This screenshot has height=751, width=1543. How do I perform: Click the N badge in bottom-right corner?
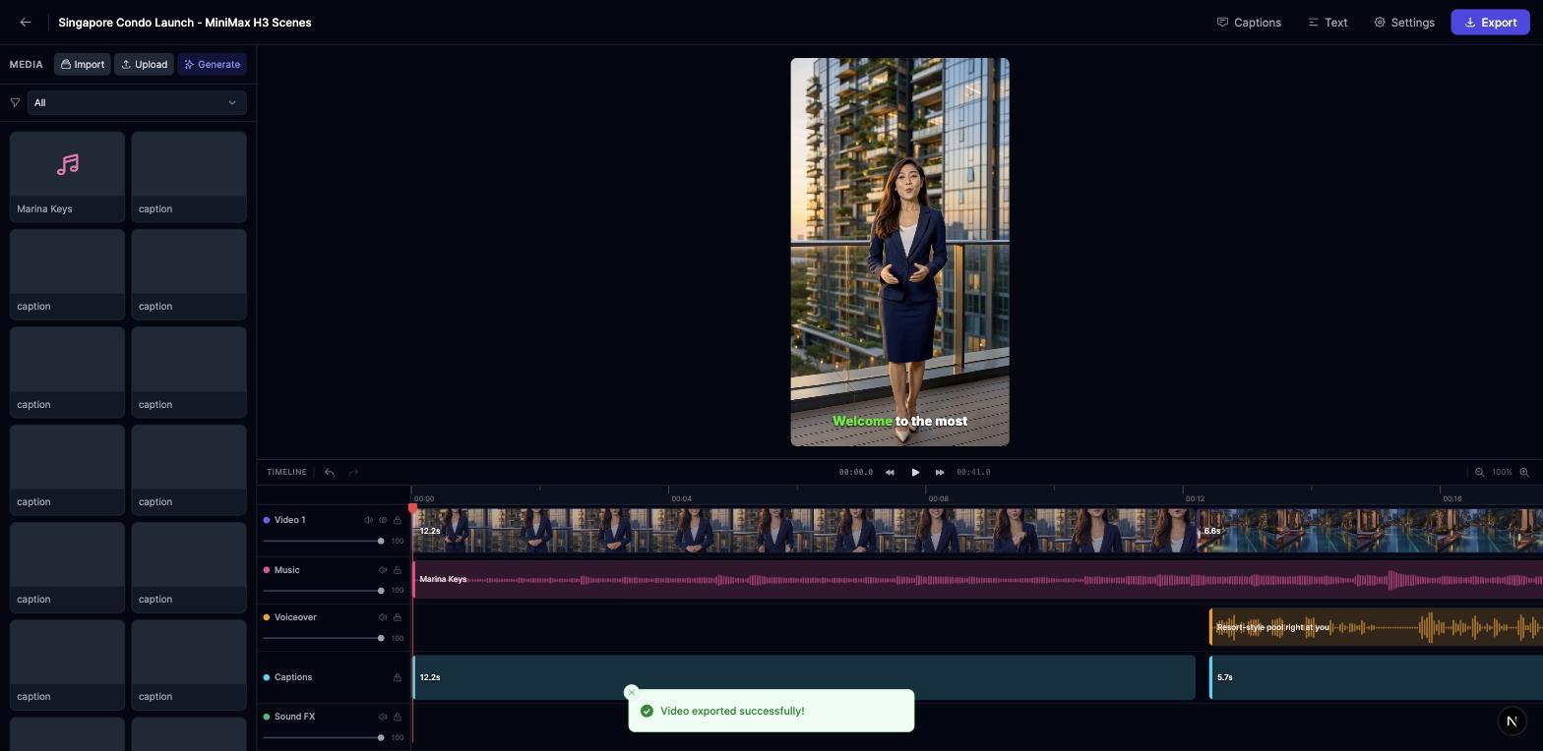(1512, 721)
